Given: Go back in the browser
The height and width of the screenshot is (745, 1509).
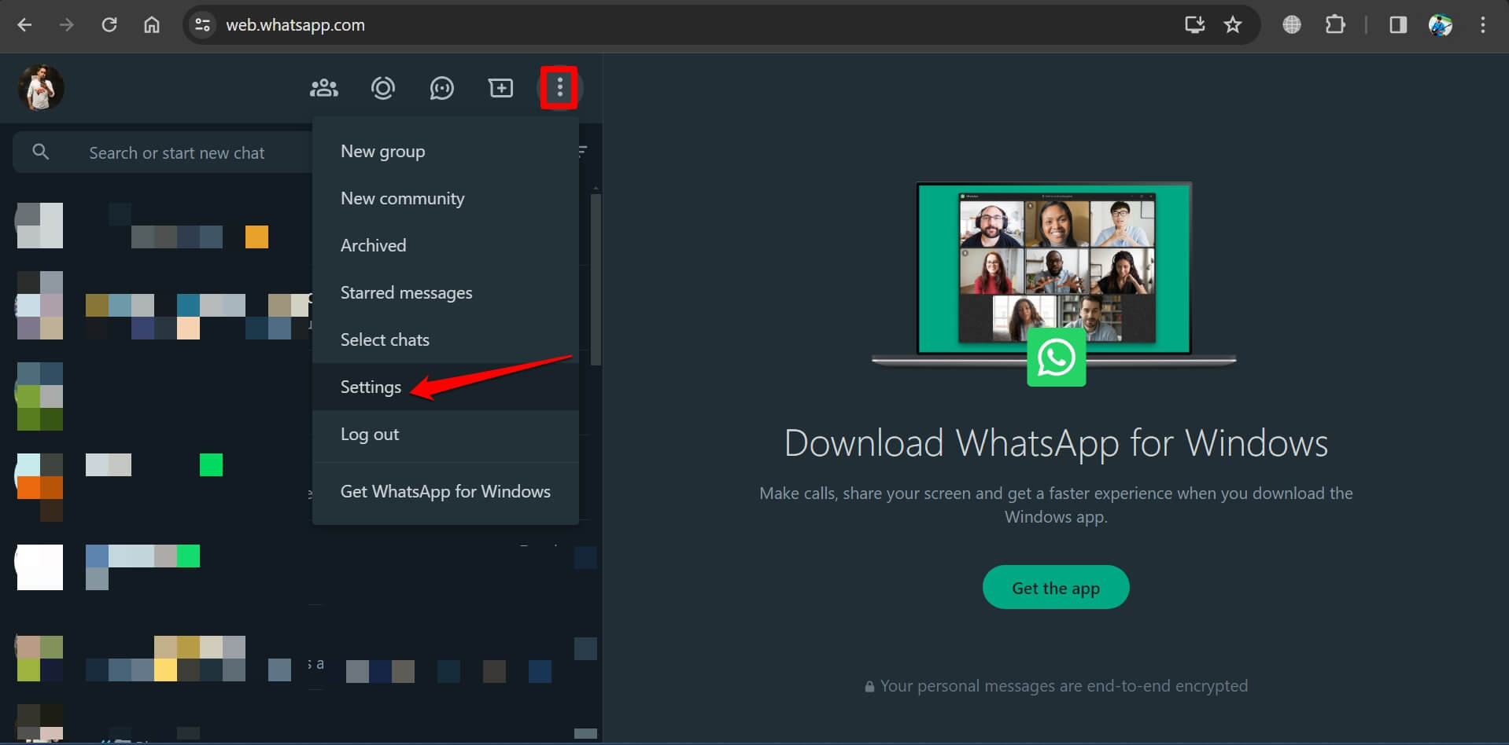Looking at the screenshot, I should point(24,25).
